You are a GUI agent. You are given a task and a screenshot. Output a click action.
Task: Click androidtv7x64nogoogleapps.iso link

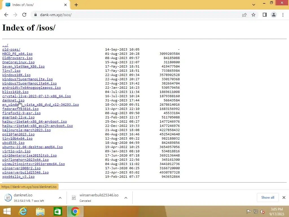coord(32,88)
